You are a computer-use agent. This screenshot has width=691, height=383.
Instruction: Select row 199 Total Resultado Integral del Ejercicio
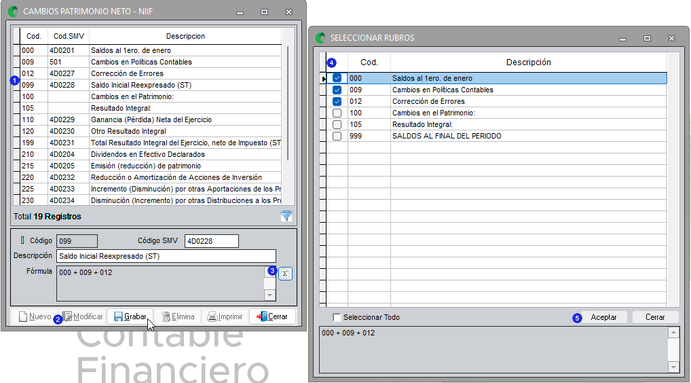coord(151,143)
